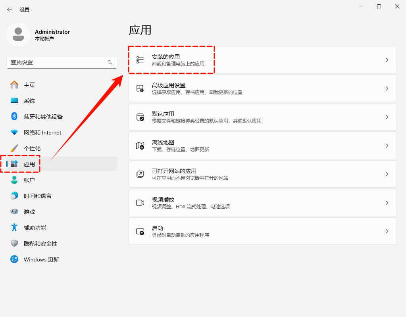
Task: Click the Bluetooth icon in sidebar
Action: coord(14,116)
